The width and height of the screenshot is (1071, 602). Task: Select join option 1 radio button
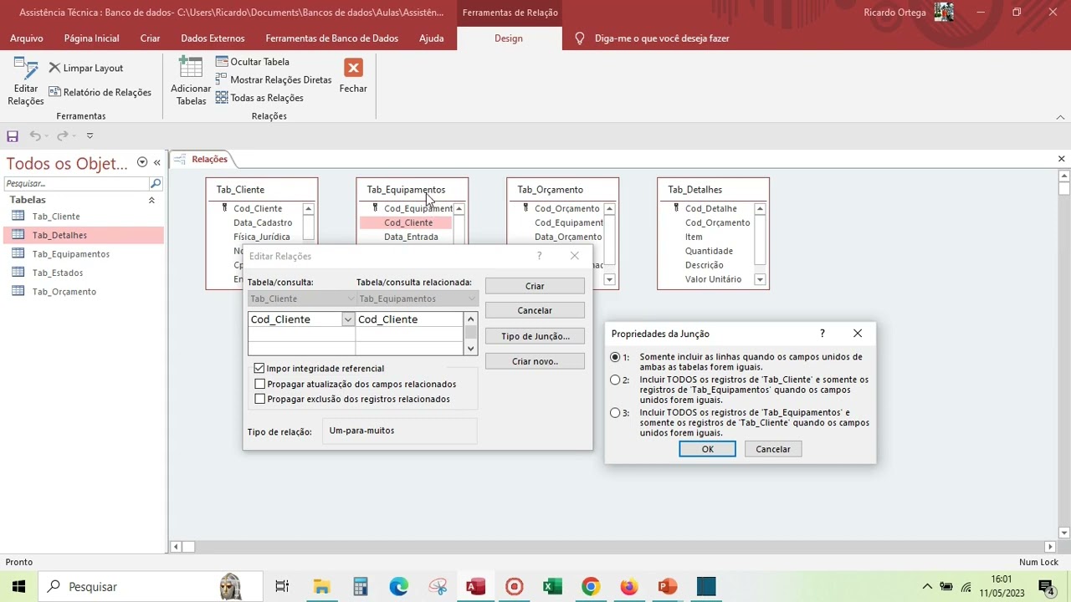pos(615,357)
